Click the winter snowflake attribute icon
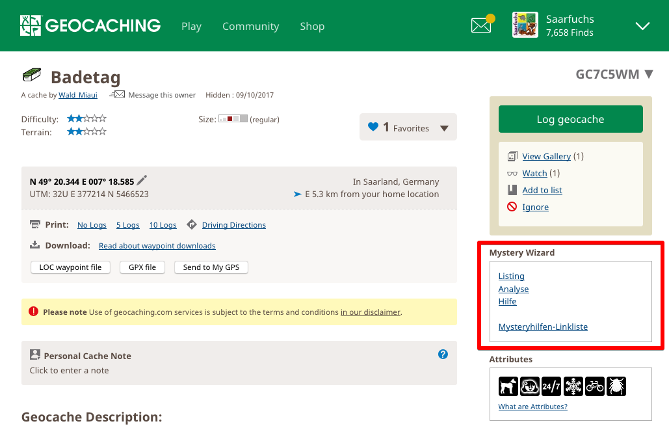The image size is (669, 428). pos(573,386)
